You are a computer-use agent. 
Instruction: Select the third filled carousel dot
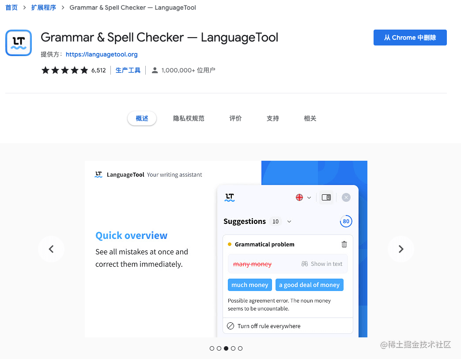tap(226, 348)
